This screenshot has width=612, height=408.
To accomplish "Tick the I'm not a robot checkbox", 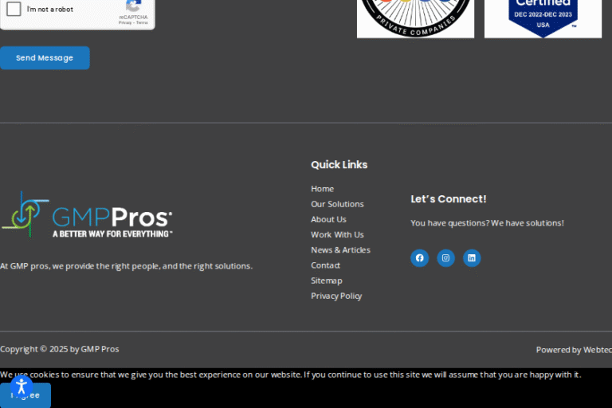I will pyautogui.click(x=14, y=10).
